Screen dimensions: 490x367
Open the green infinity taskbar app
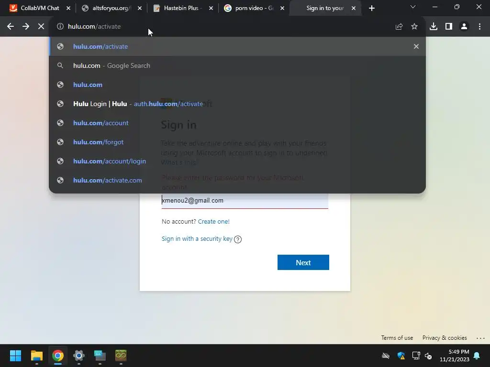click(121, 356)
